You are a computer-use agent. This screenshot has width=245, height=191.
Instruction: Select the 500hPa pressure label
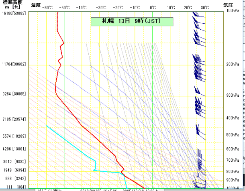click(233, 135)
